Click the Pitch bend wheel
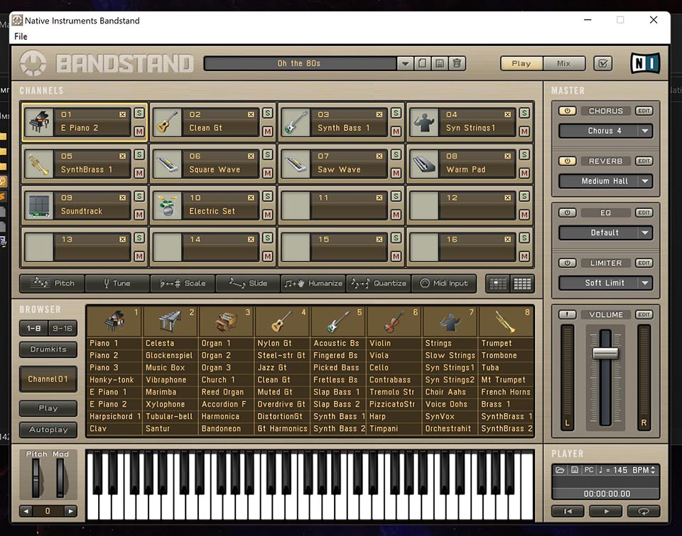 [x=36, y=478]
